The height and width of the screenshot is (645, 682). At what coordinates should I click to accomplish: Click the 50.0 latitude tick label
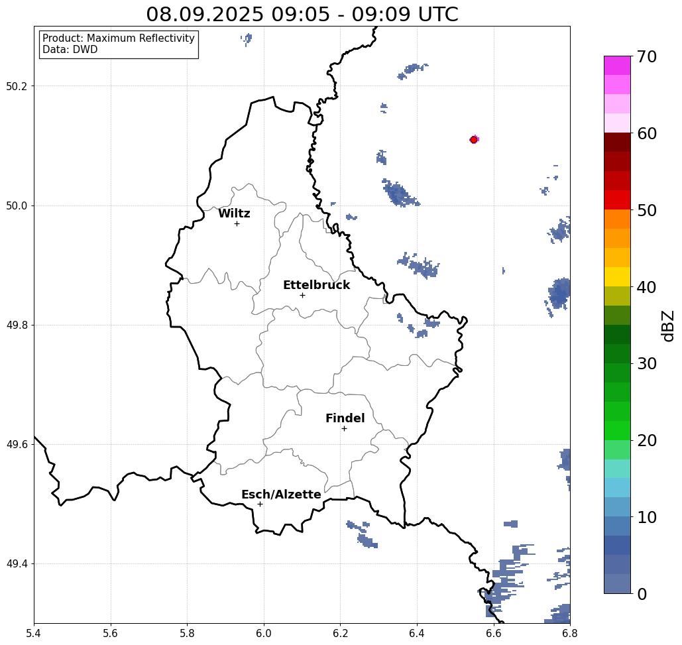17,205
